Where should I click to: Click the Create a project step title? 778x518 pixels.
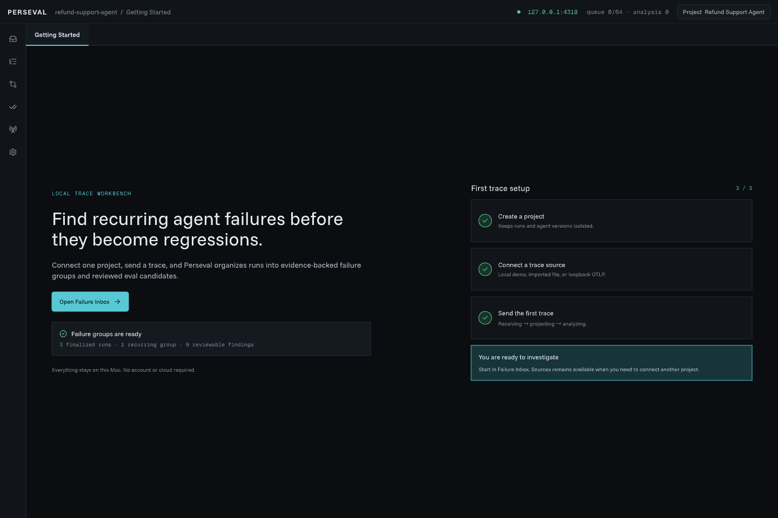(x=521, y=216)
